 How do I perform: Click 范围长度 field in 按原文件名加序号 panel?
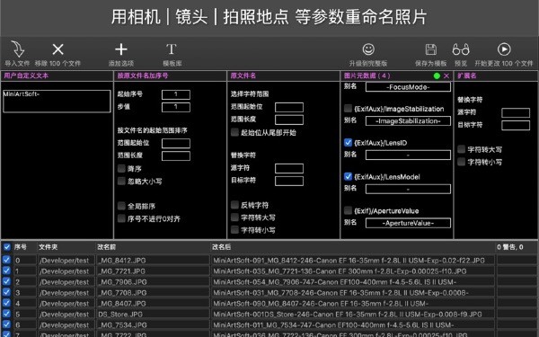[176, 155]
